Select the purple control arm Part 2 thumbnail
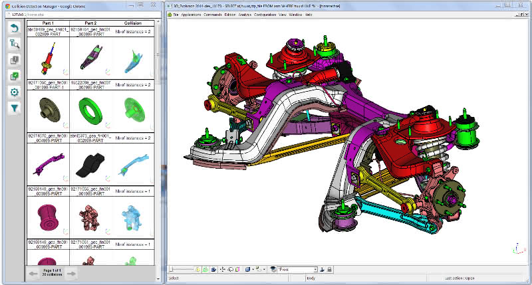Screen dimensions: 532x285 coord(90,58)
